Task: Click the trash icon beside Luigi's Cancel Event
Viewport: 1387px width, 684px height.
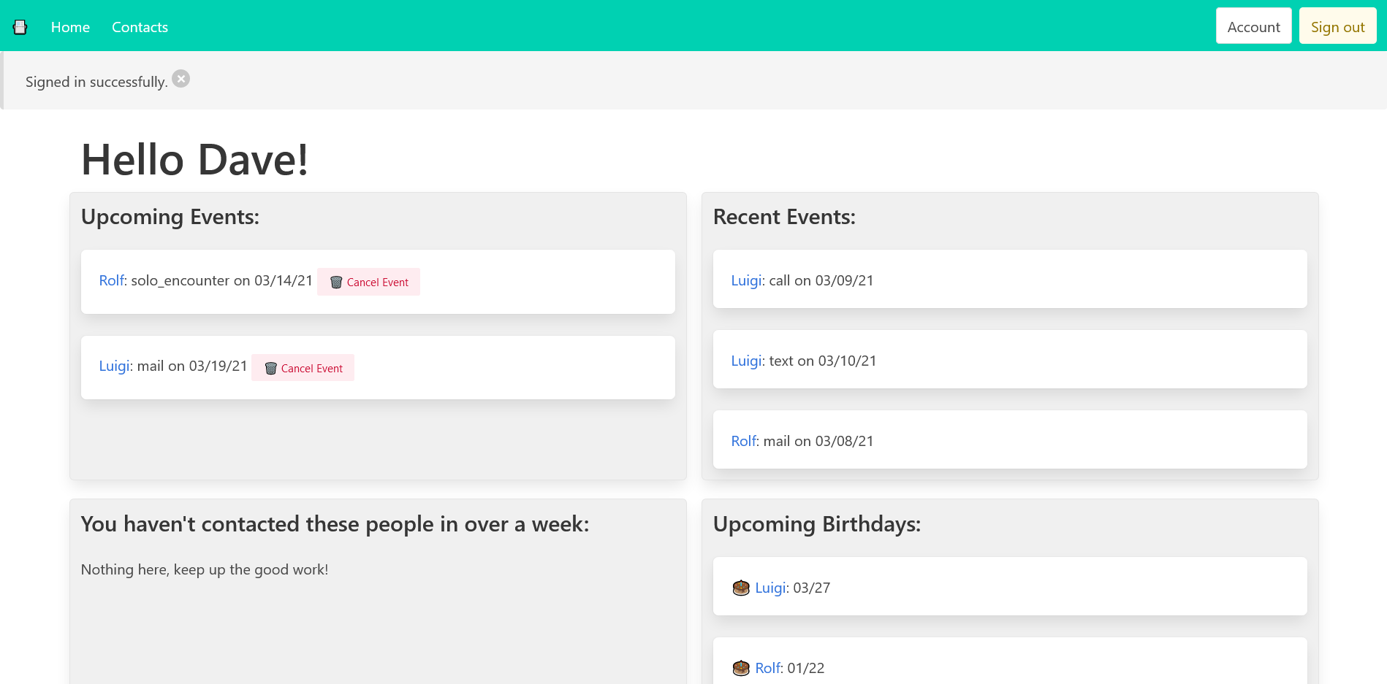Action: pyautogui.click(x=271, y=368)
